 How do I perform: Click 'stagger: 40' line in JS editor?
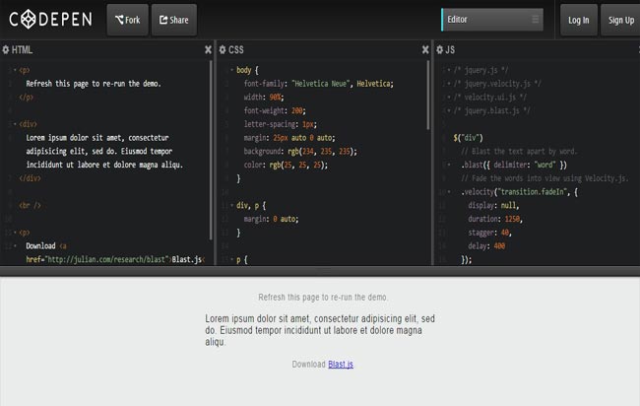point(489,233)
